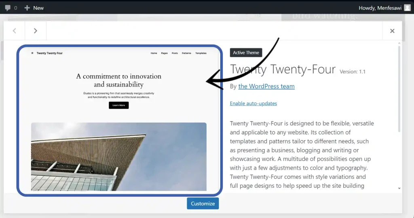Open the comments bubble icon in admin bar

[x=8, y=8]
